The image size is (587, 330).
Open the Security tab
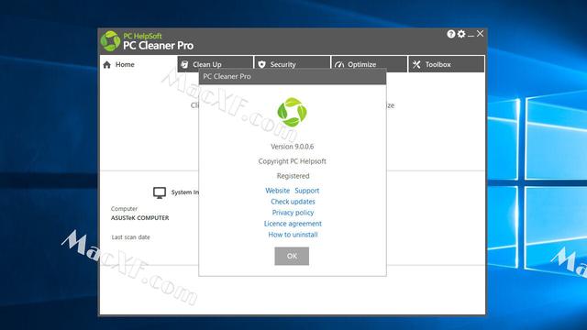[x=293, y=63]
